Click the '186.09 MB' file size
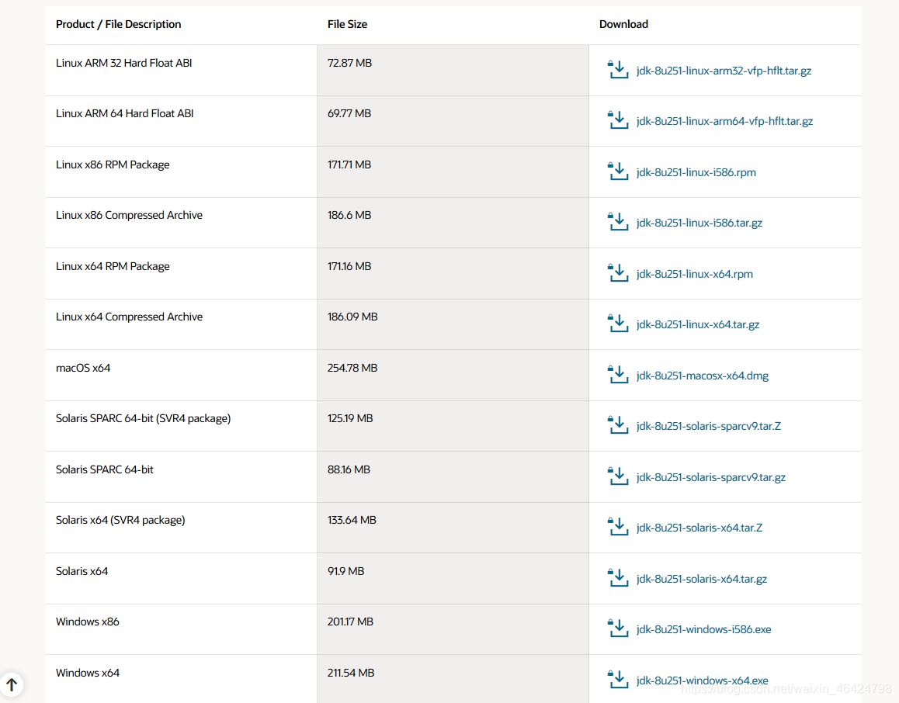The width and height of the screenshot is (899, 703). [x=352, y=317]
